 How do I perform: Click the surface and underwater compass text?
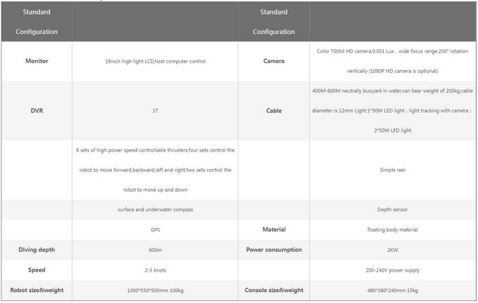(x=155, y=210)
